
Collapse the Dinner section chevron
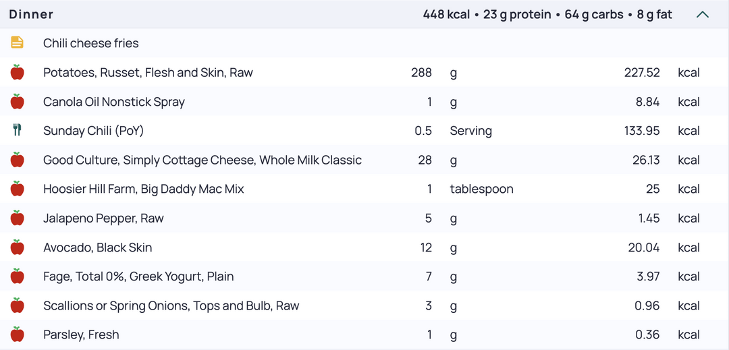[703, 15]
